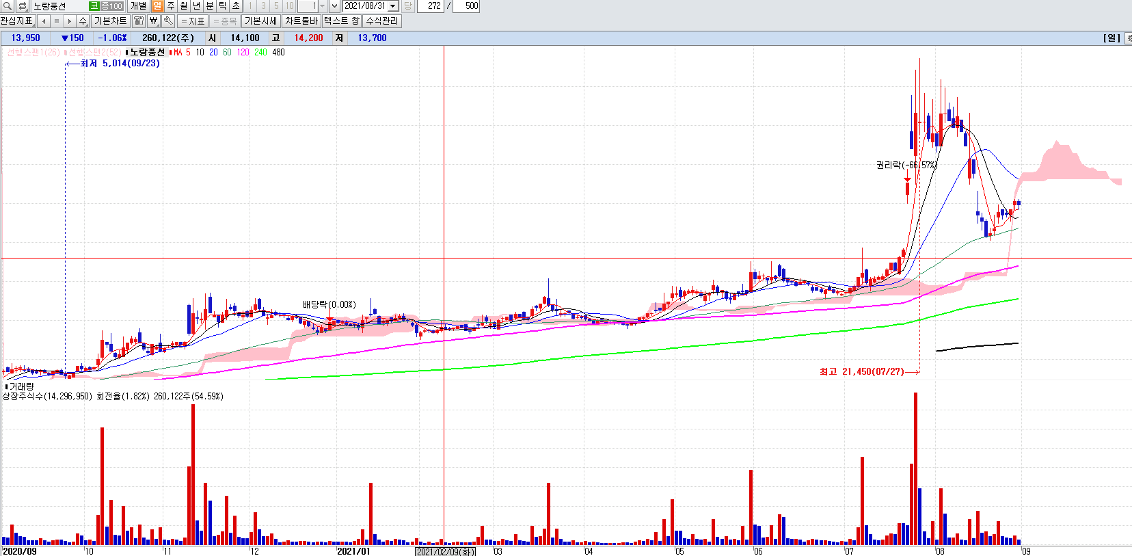The image size is (1132, 556).
Task: Select the MA 20 legend
Action: click(x=213, y=52)
